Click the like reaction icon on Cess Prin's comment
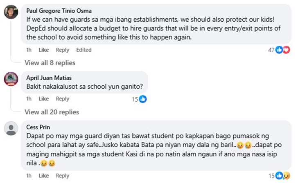Screen dimensions: 307x183 coord(279,176)
